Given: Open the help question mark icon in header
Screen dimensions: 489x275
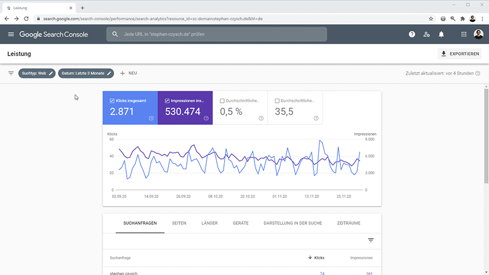Looking at the screenshot, I should 412,34.
